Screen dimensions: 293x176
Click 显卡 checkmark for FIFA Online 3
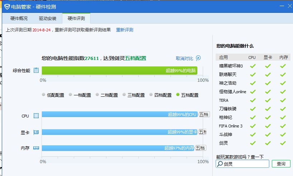click(x=268, y=126)
